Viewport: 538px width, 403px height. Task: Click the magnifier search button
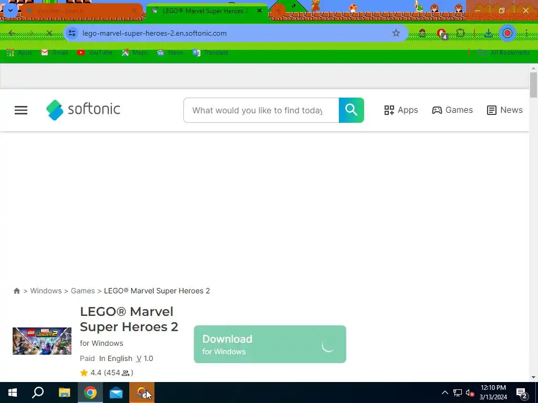[x=351, y=110]
